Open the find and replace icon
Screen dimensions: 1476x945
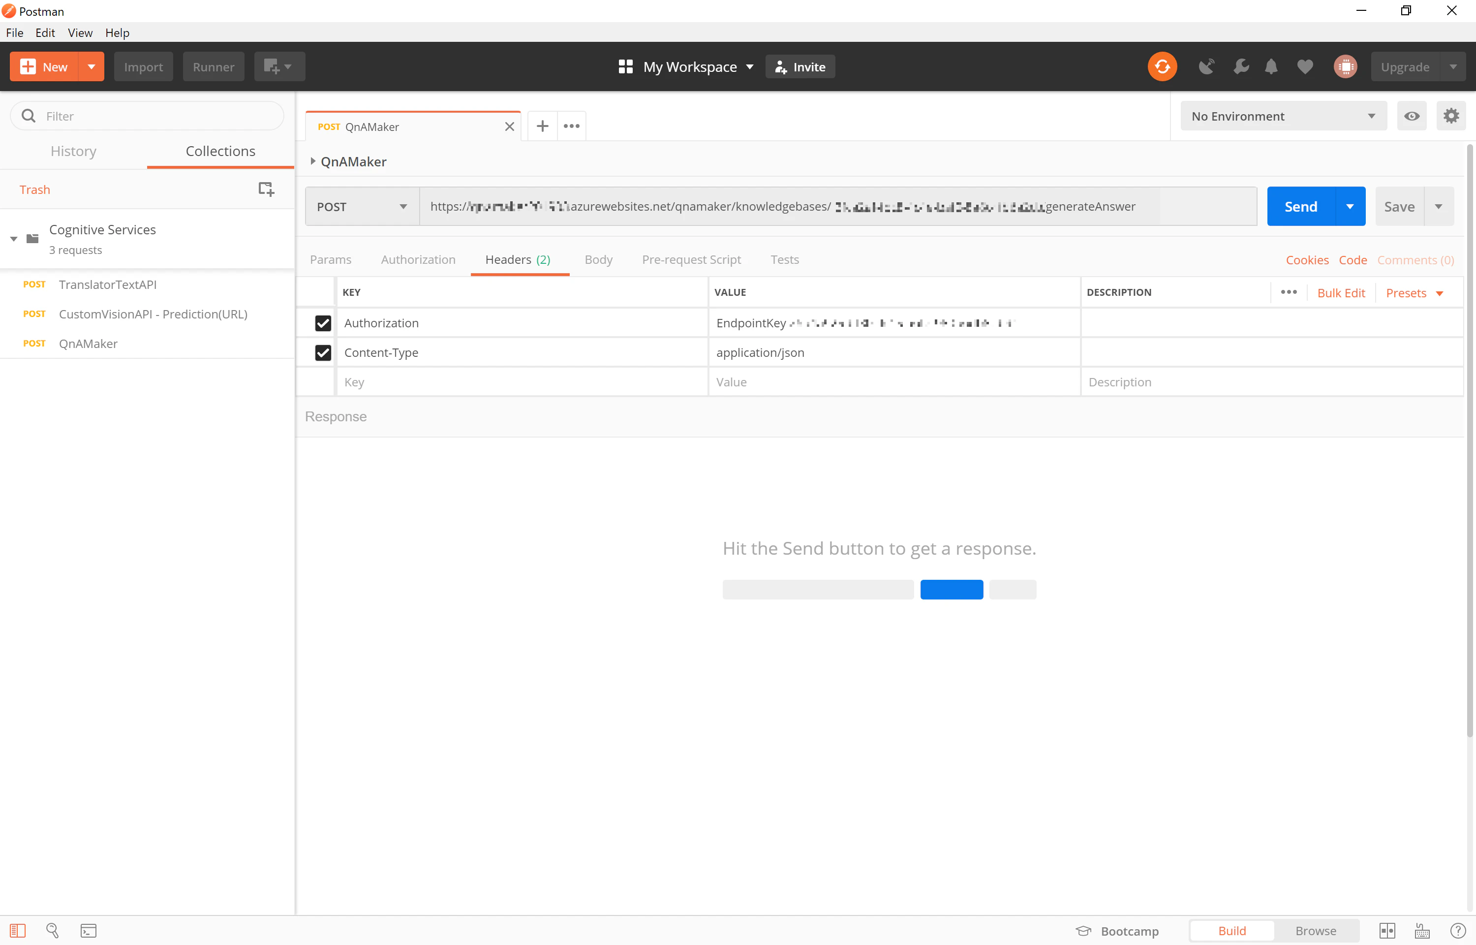click(53, 930)
